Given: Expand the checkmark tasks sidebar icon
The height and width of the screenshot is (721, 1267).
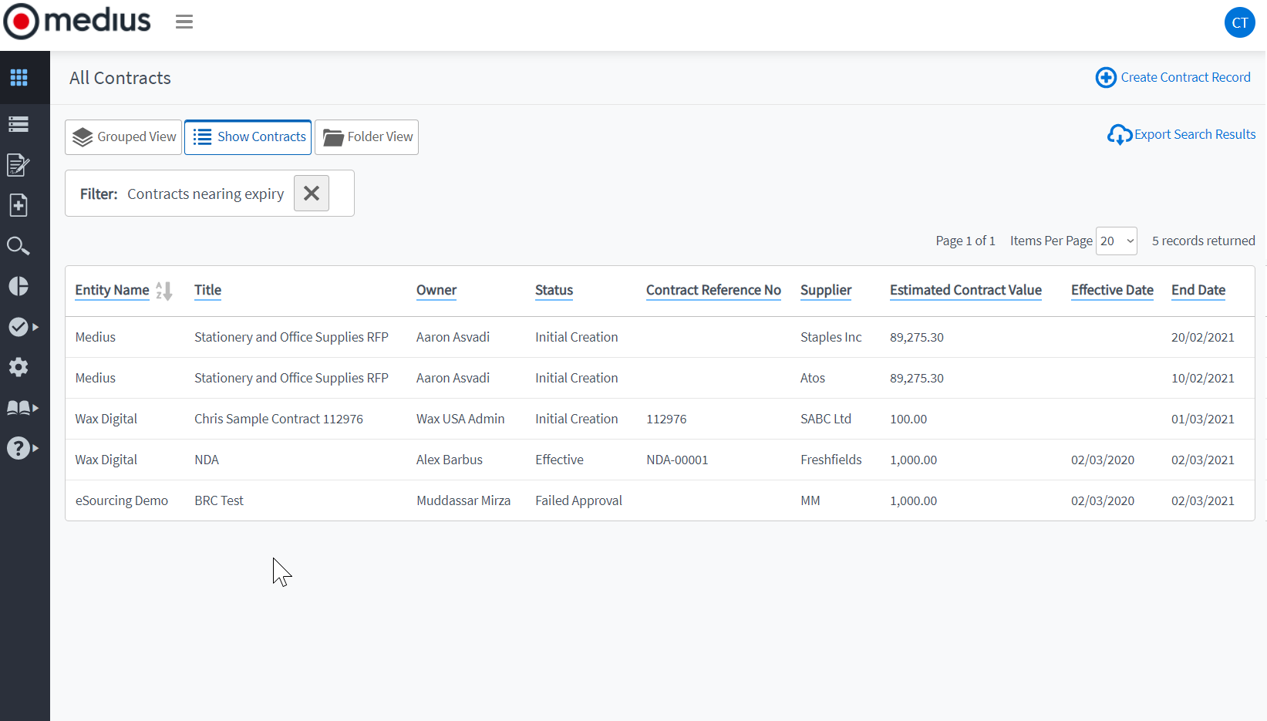Looking at the screenshot, I should pyautogui.click(x=23, y=327).
